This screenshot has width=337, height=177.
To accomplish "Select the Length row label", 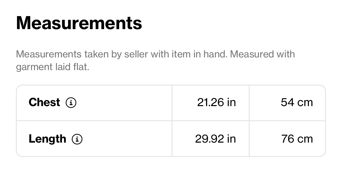I will coord(47,139).
